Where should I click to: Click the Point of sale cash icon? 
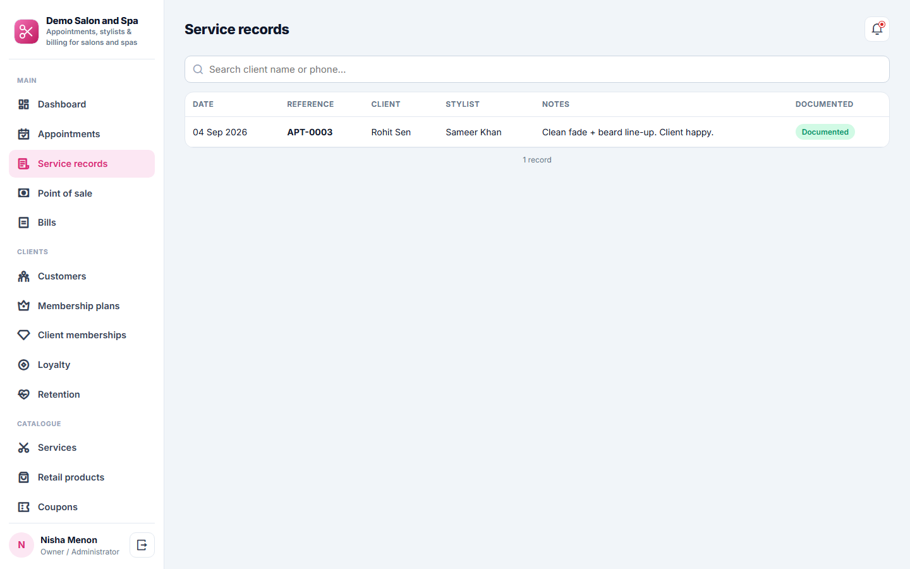[24, 193]
